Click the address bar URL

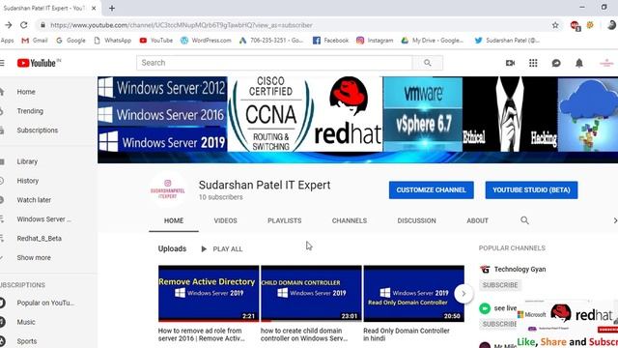point(182,25)
